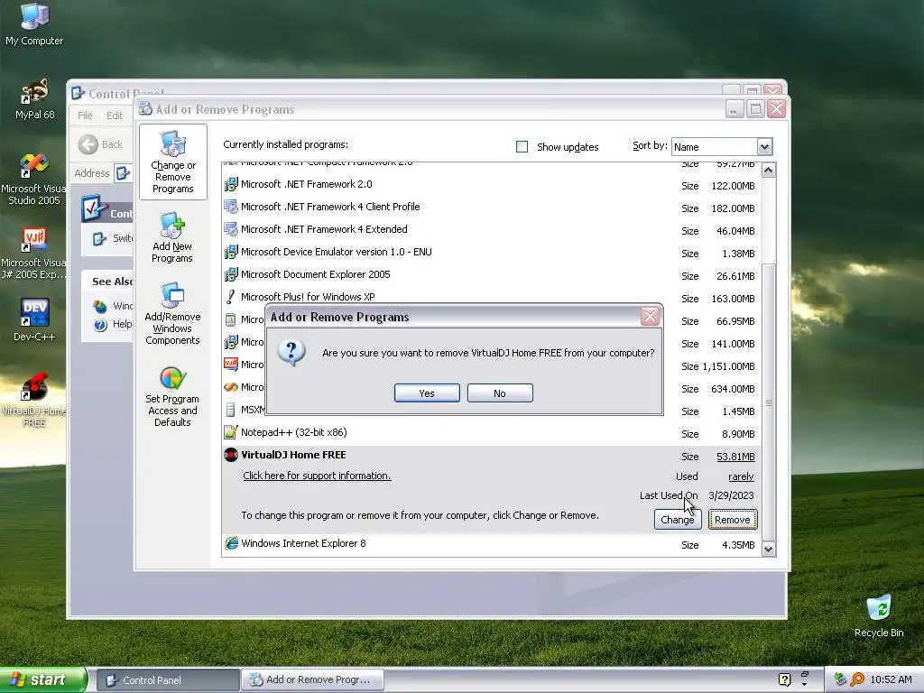Image resolution: width=924 pixels, height=693 pixels.
Task: Click the program list scrollbar thumb
Action: [769, 403]
